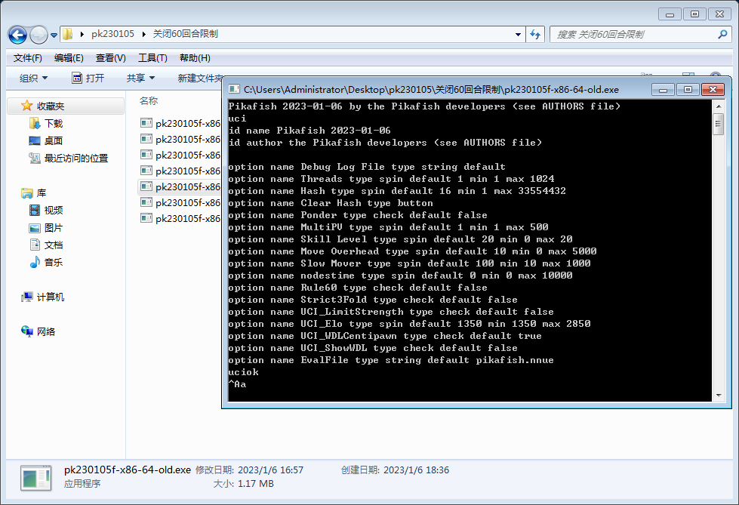Viewport: 739px width, 505px height.
Task: Select 库 in navigation pane
Action: 42,192
